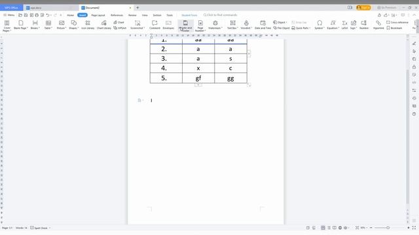Insert an Equation
Screen dimensions: 419x235
pos(333,25)
